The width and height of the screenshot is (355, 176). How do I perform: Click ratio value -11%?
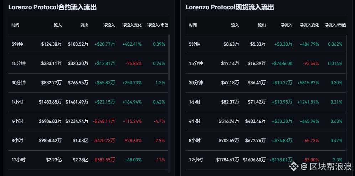coord(160,160)
